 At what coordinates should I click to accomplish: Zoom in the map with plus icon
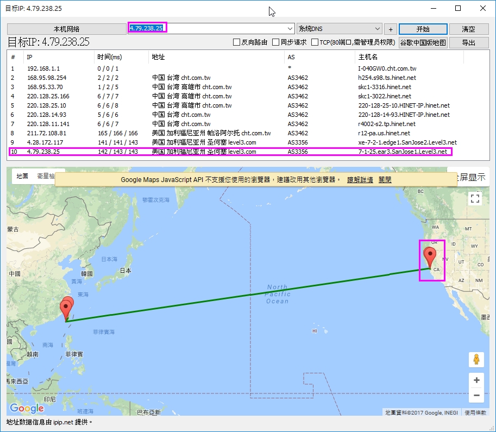coord(476,380)
